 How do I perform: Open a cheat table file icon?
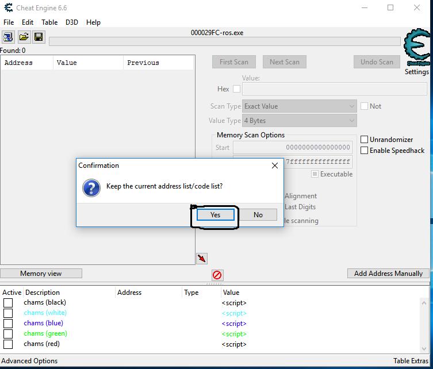click(24, 37)
